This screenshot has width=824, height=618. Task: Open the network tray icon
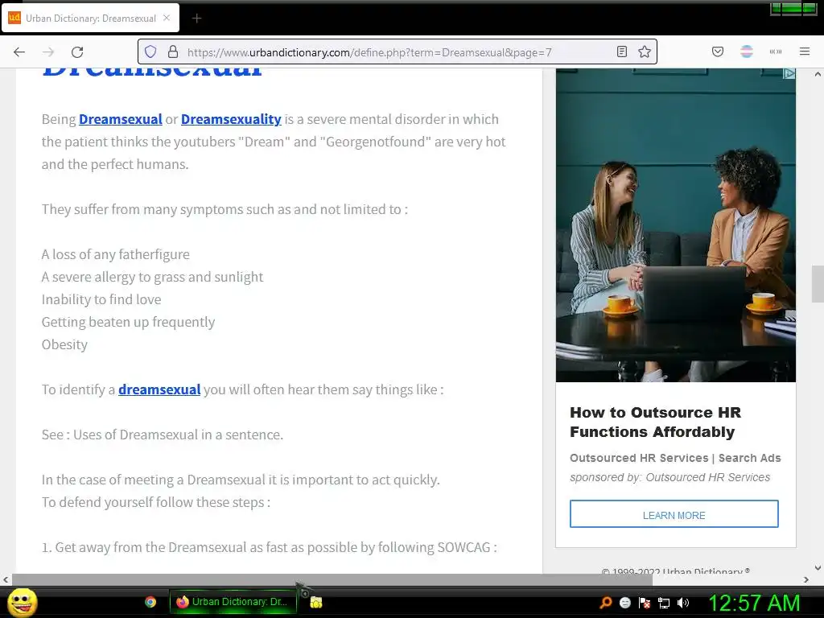coord(664,603)
